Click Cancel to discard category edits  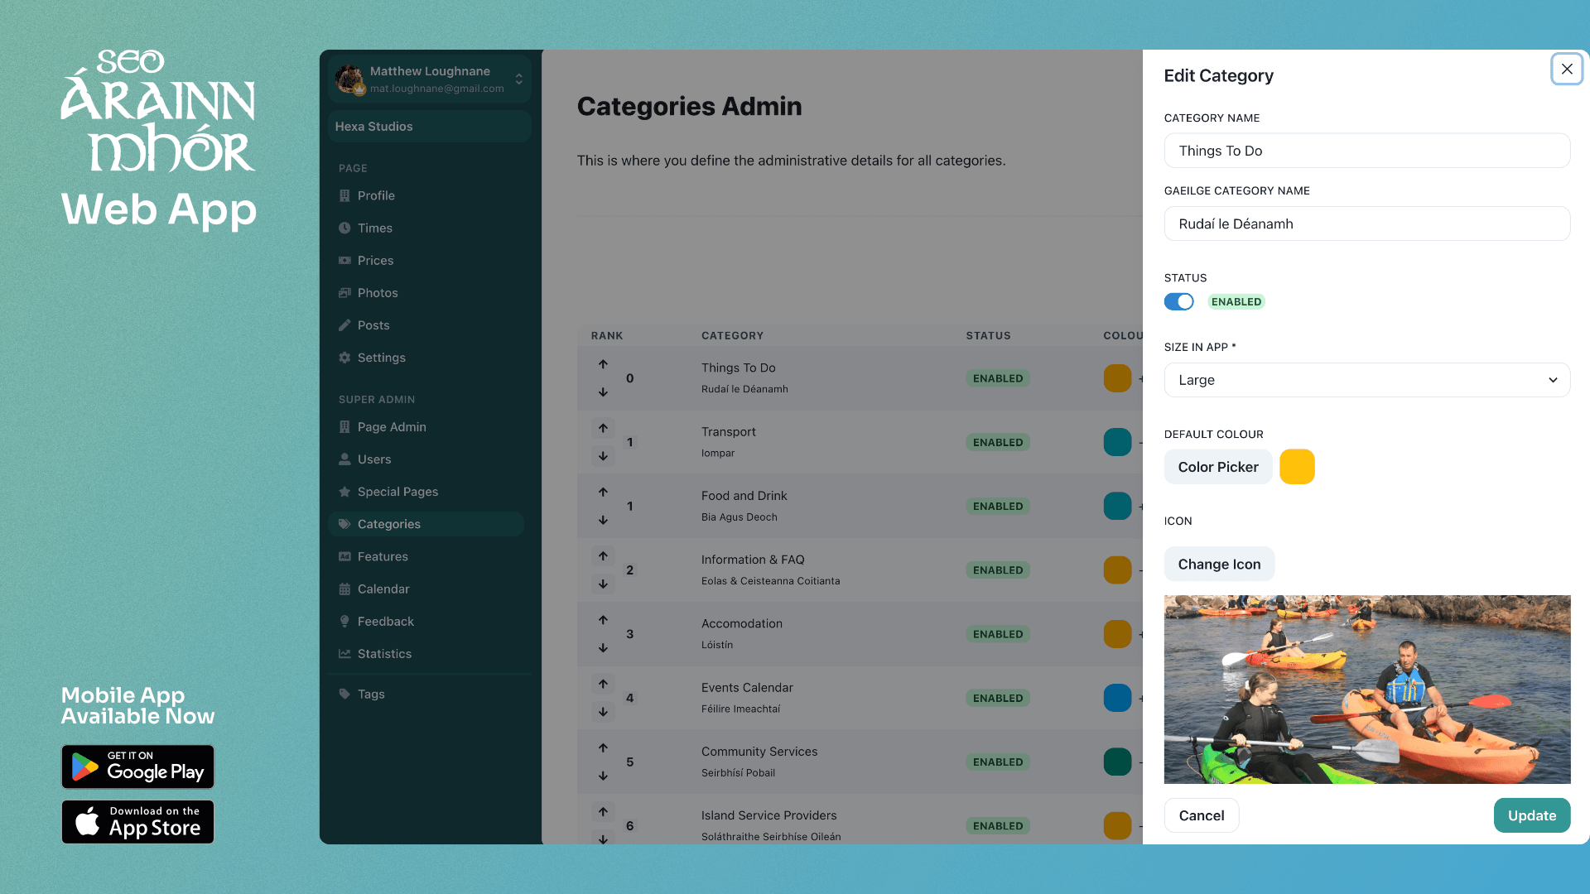[x=1200, y=815]
